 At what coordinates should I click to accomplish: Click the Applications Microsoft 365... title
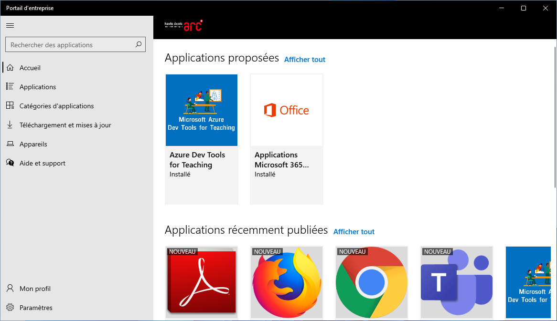(x=282, y=160)
